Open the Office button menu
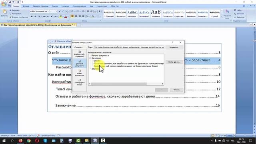This screenshot has width=256, height=144. (4, 4)
